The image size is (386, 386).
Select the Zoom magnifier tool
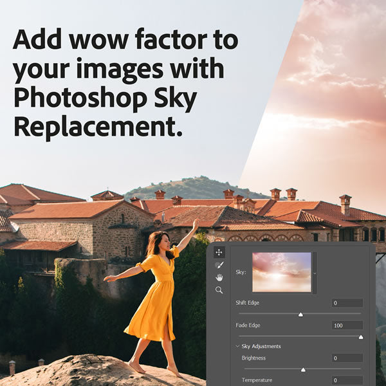(x=219, y=290)
